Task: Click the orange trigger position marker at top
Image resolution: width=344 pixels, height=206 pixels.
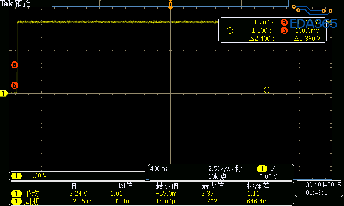Action: point(170,5)
